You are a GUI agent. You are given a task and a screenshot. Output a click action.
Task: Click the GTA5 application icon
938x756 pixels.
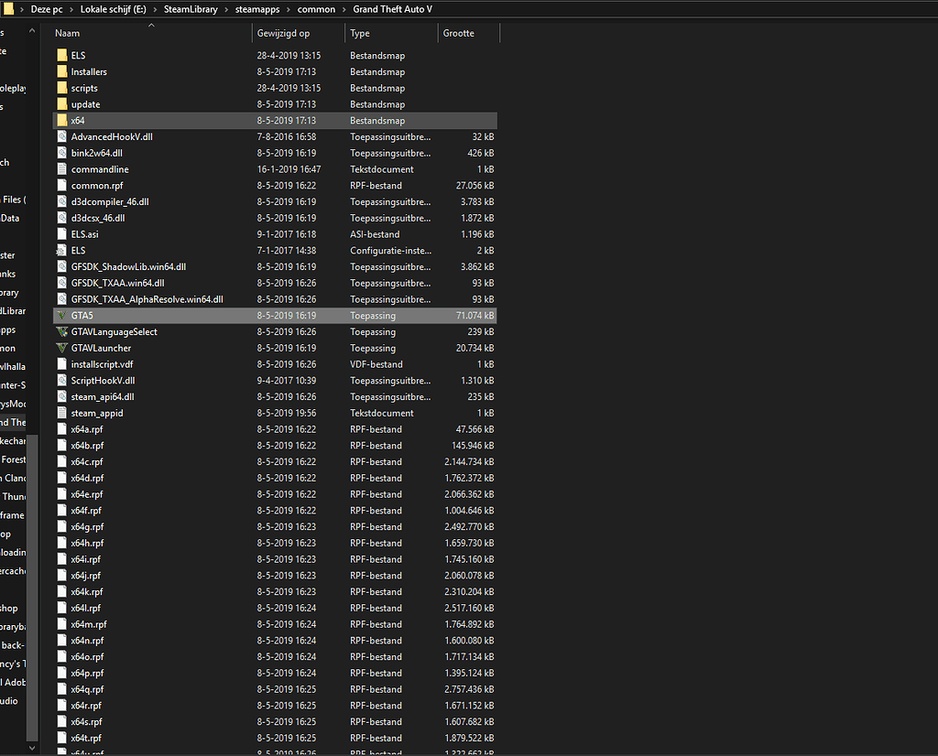pos(61,316)
